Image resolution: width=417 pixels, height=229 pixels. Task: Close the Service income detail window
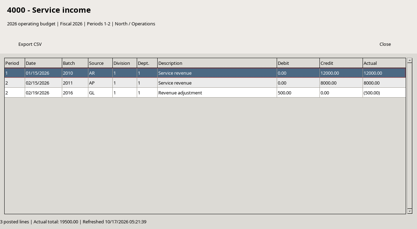385,44
